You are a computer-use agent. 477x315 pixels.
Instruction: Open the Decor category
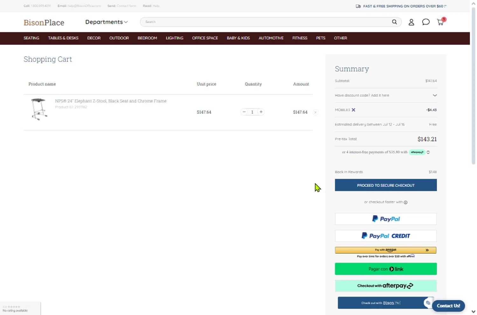point(94,38)
